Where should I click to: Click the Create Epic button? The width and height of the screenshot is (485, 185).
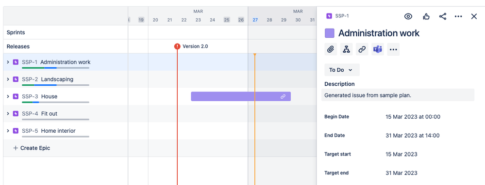pos(32,148)
